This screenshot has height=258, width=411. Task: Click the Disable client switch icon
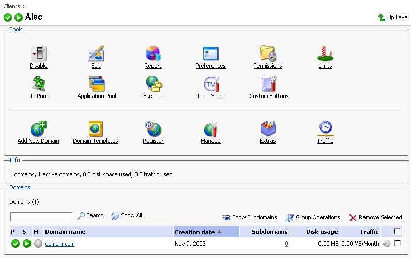tap(38, 54)
